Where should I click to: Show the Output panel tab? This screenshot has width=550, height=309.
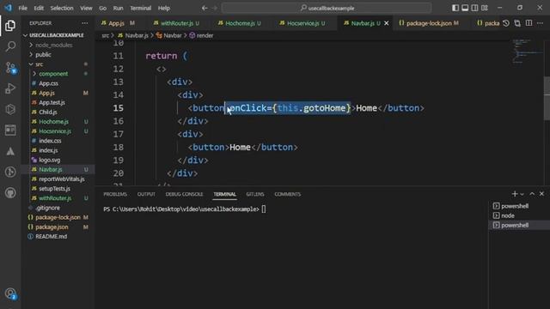[x=146, y=194]
